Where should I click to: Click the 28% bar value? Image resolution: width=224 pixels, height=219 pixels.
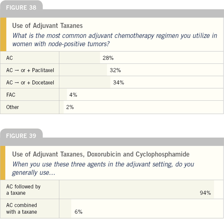(x=108, y=58)
